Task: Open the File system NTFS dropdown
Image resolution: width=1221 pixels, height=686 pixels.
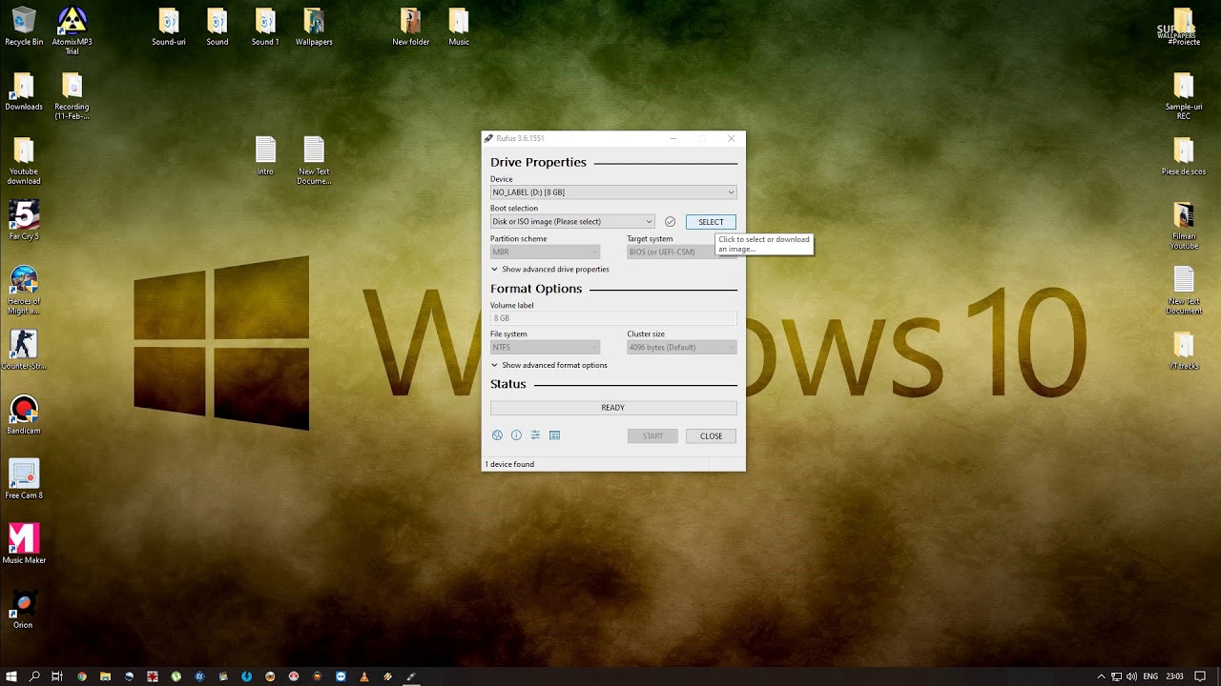Action: (545, 348)
